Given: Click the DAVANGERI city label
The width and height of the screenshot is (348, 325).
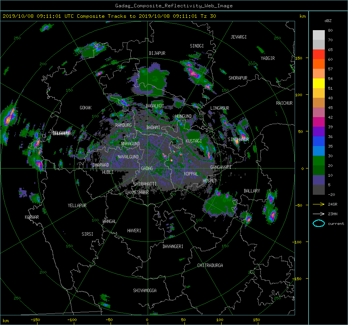Looking at the screenshot, I should tap(173, 247).
